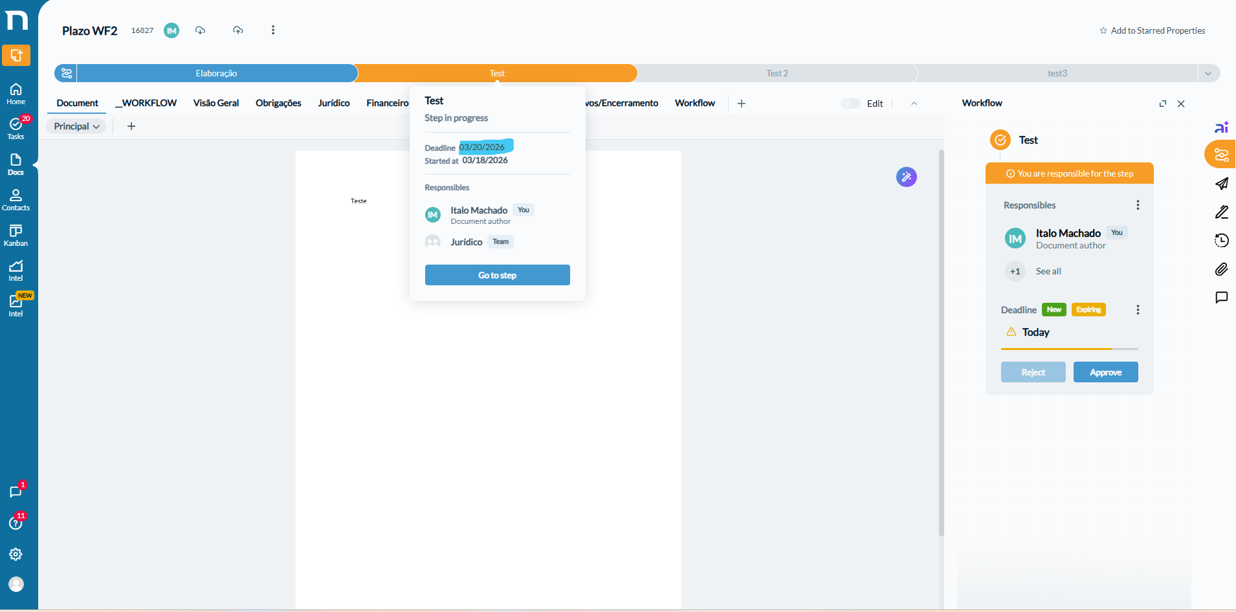Image resolution: width=1236 pixels, height=612 pixels.
Task: Click the deadline progress bar under Today
Action: (1070, 349)
